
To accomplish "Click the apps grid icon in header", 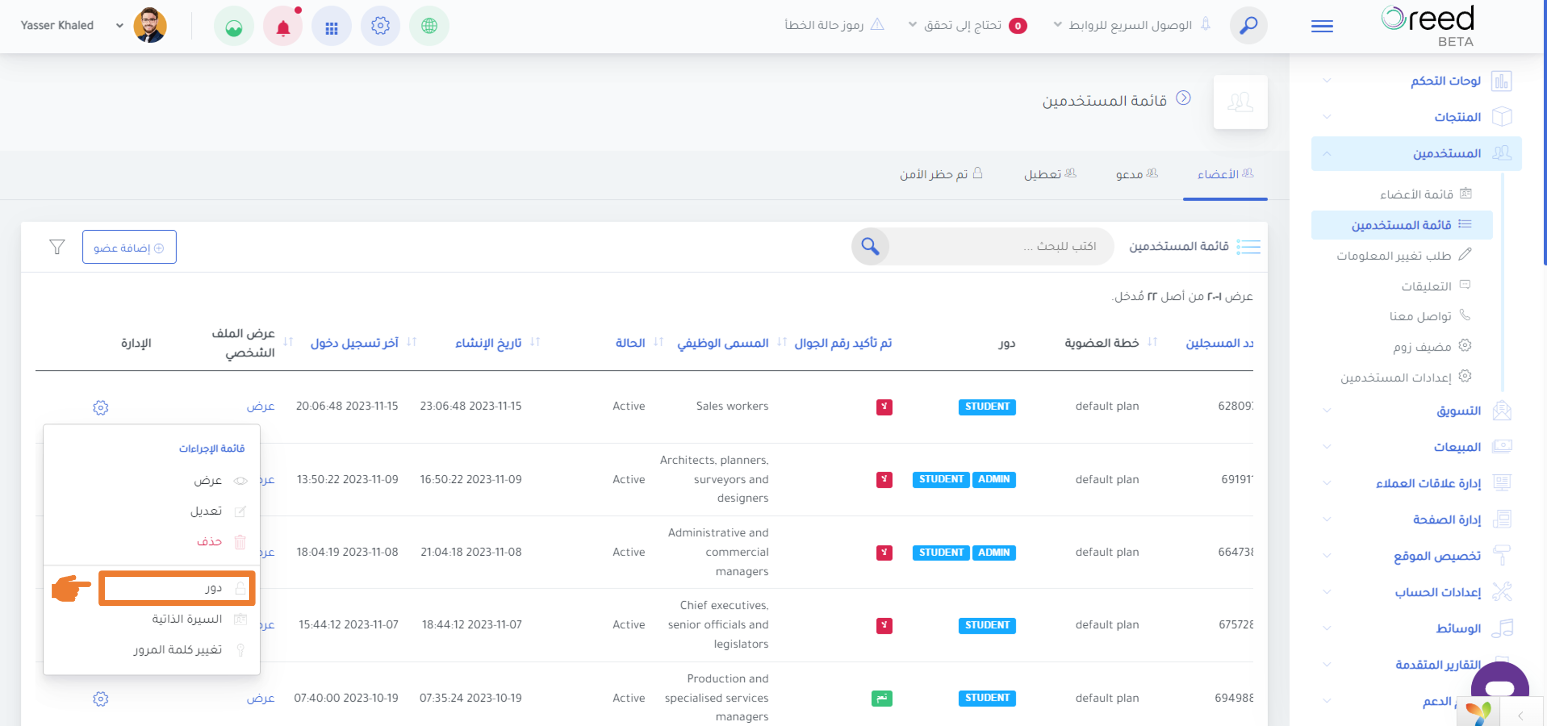I will click(332, 26).
